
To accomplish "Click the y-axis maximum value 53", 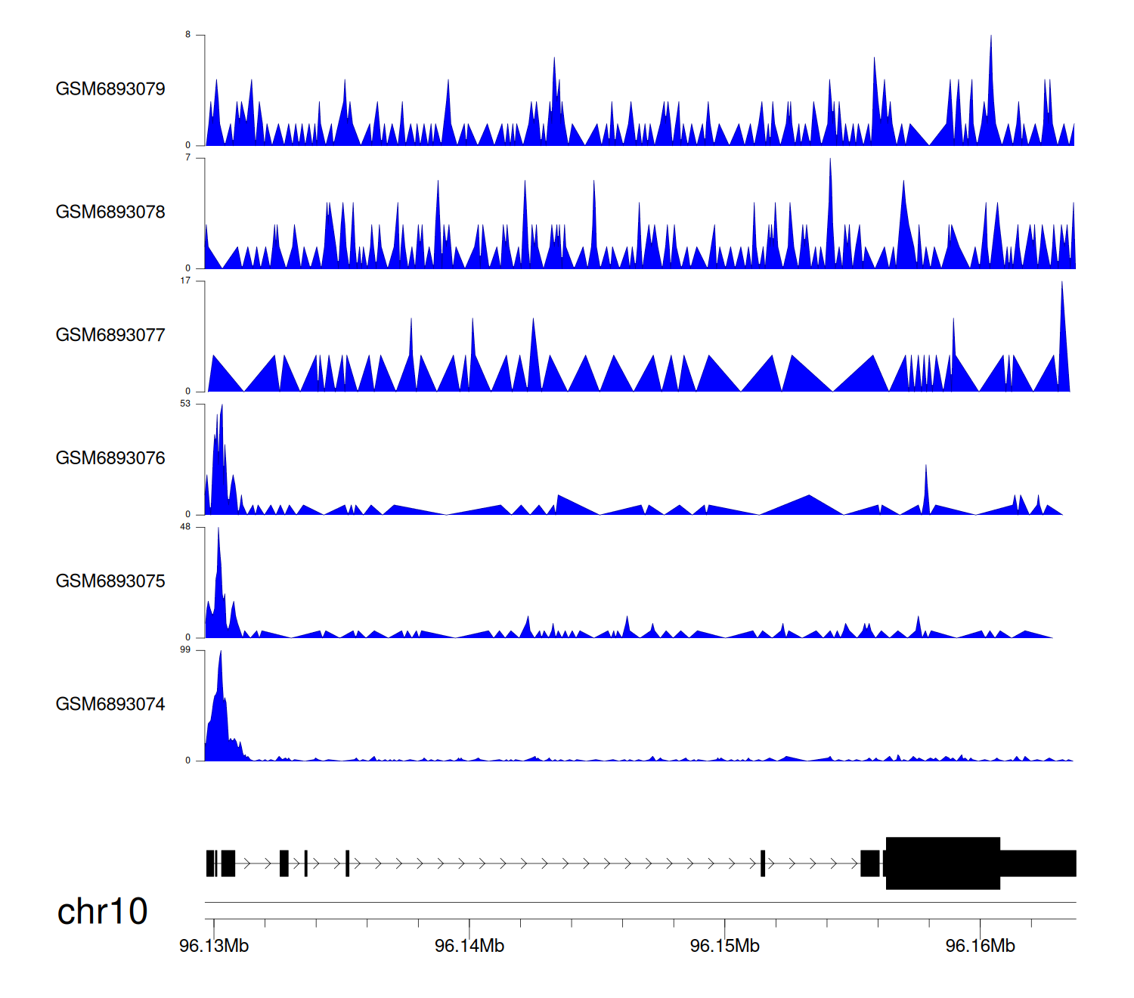I will (185, 404).
